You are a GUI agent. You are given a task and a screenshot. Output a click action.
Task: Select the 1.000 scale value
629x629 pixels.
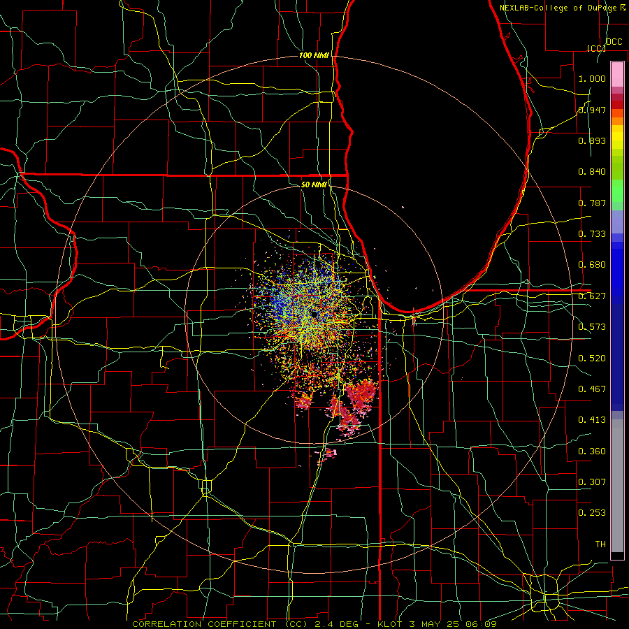click(592, 78)
